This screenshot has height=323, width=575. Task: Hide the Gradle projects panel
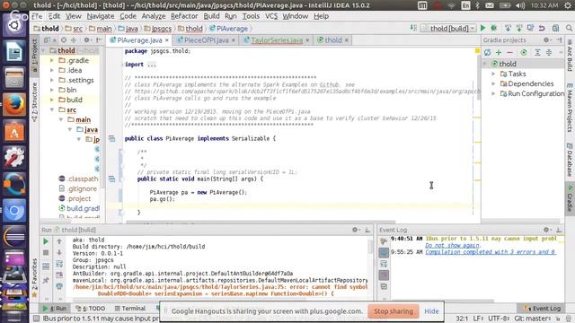[559, 39]
